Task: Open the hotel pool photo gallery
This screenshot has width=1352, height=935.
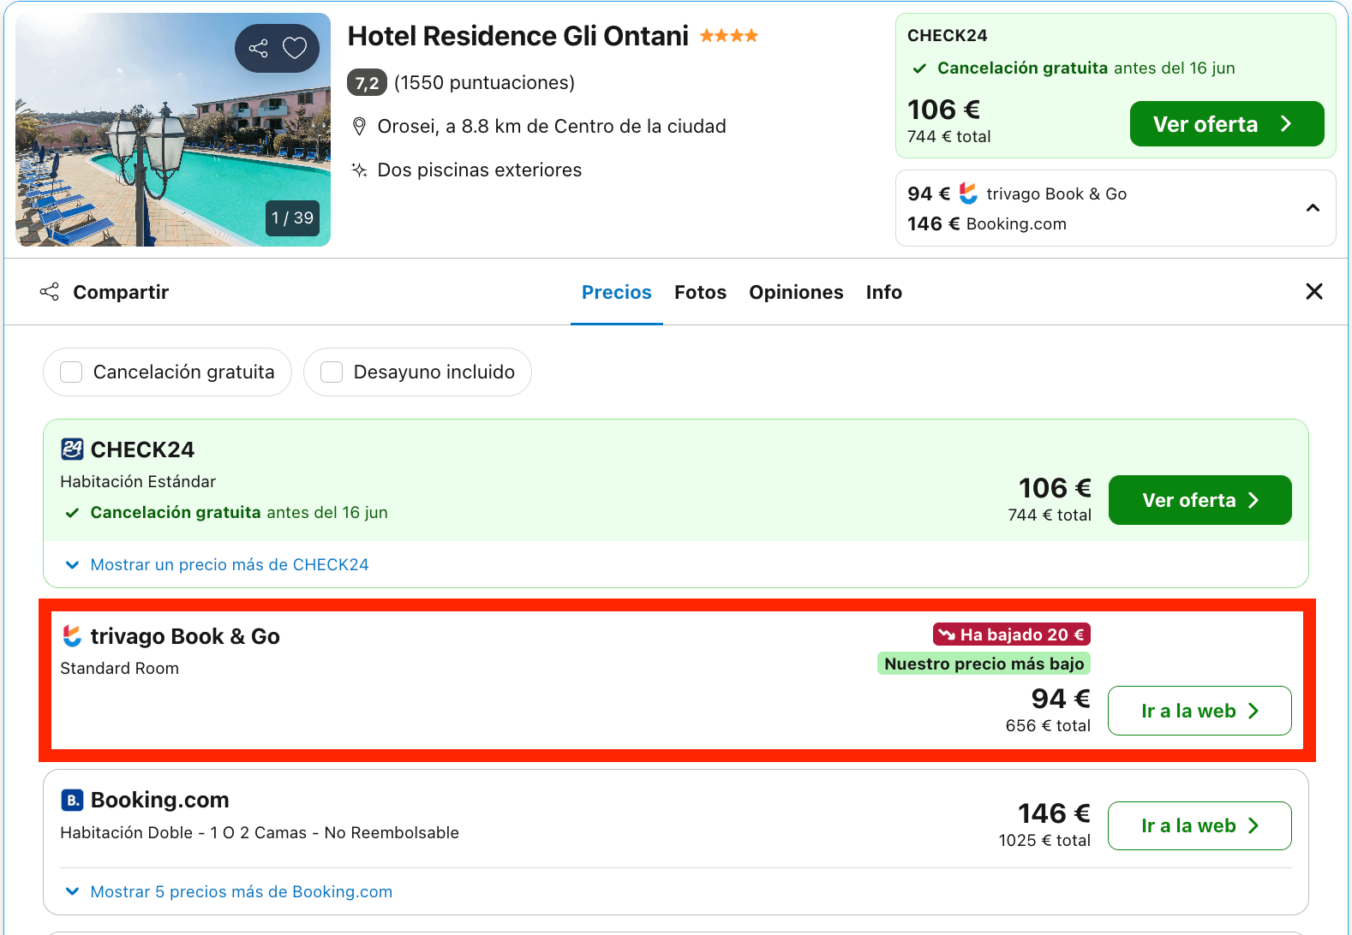Action: coord(173,129)
